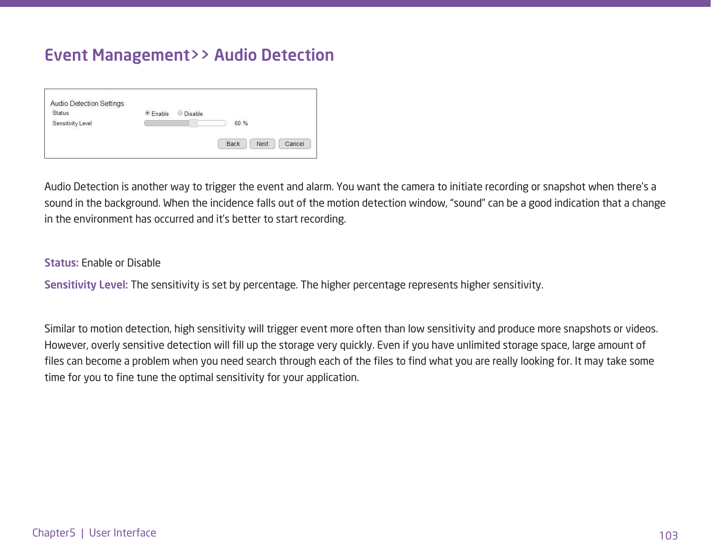Click the purple Sensitivity Level: heading in the description
Viewport: 711px width, 549px height.
[86, 285]
